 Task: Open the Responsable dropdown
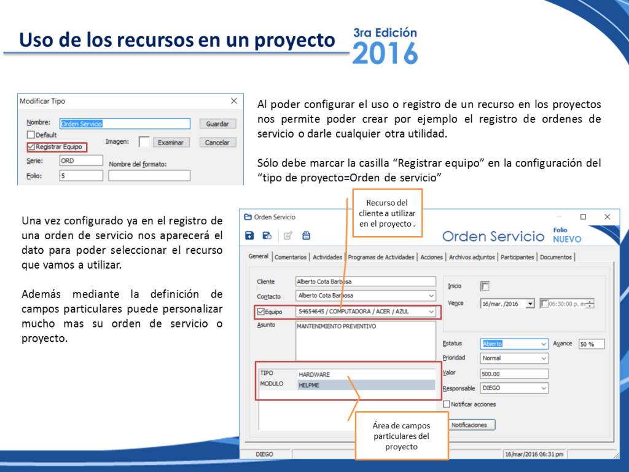(x=544, y=388)
